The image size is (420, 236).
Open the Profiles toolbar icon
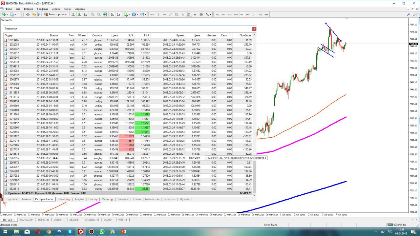(12, 14)
